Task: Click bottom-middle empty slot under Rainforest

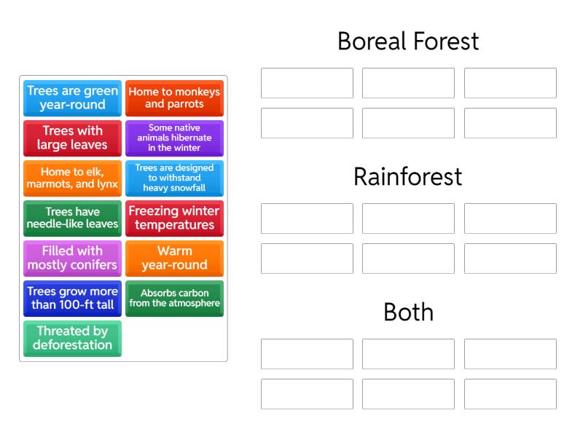Action: (408, 259)
